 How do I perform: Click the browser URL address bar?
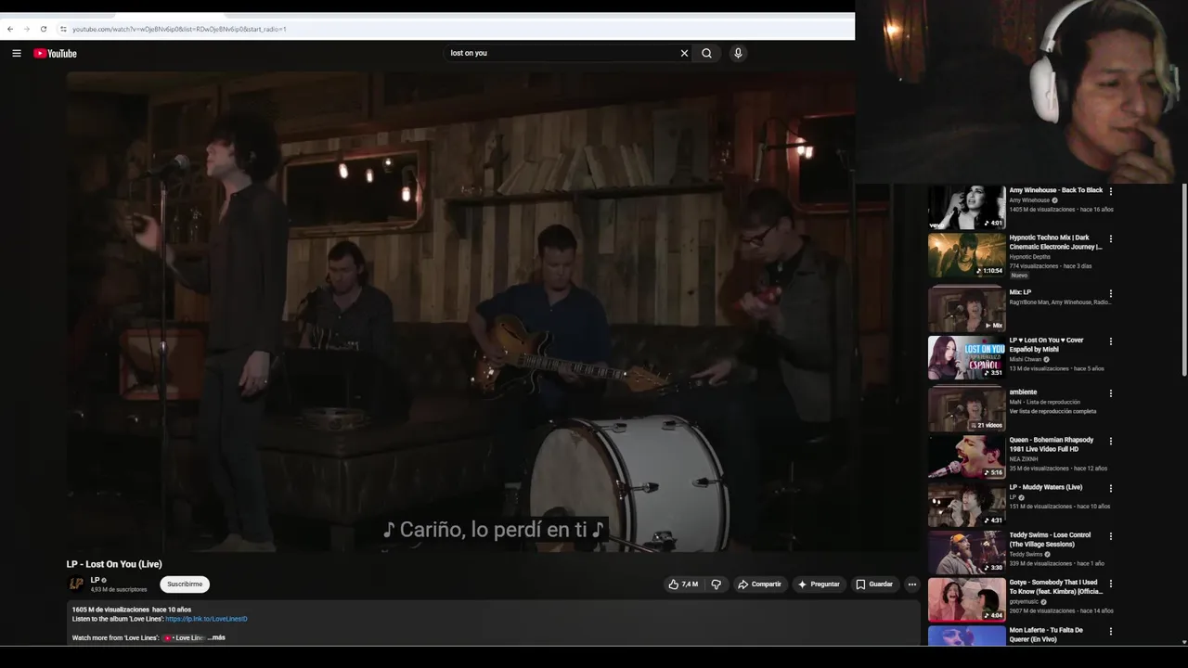[455, 29]
